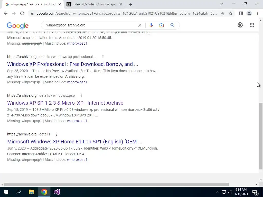Click must include winproxpsp1 under first result
263x197 pixels.
pos(77,43)
